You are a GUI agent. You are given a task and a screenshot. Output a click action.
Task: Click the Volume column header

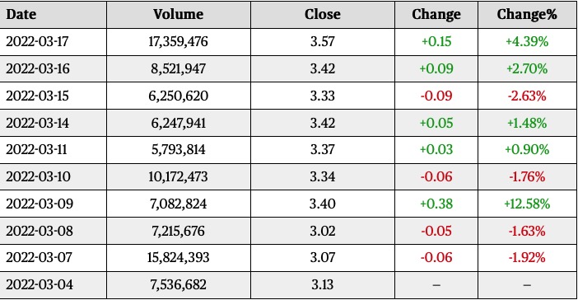[179, 14]
